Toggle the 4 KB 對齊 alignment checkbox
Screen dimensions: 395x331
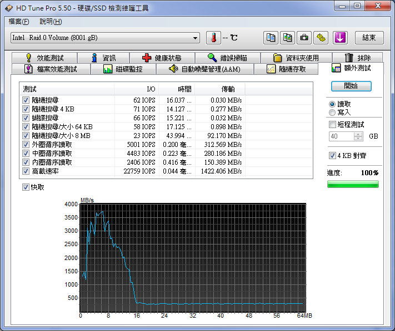point(332,156)
